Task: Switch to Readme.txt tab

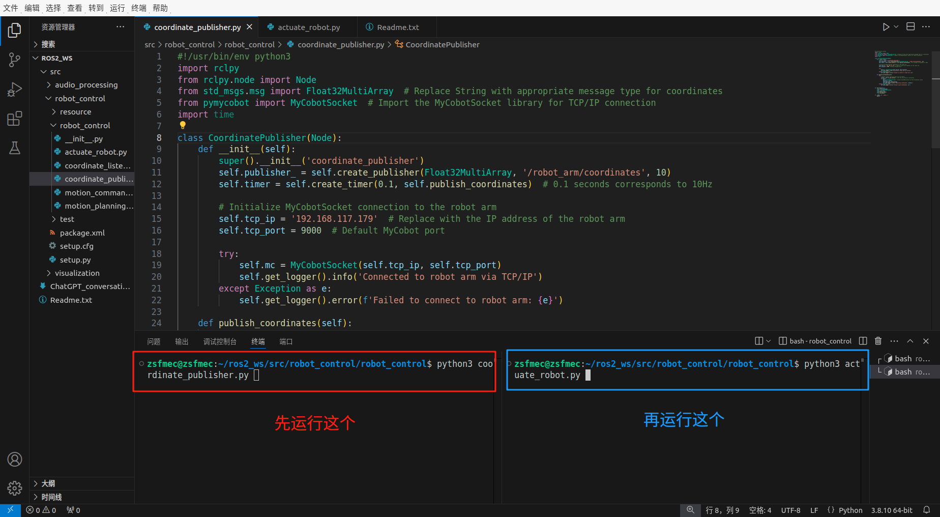Action: pos(397,27)
